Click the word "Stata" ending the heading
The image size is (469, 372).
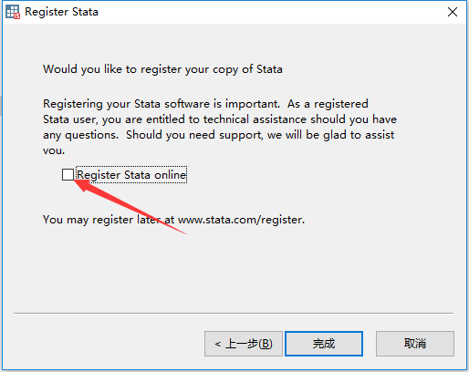[x=269, y=69]
